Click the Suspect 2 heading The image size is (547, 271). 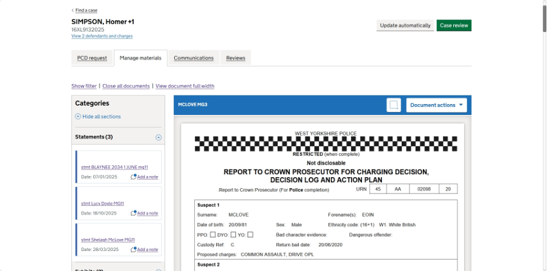209,265
